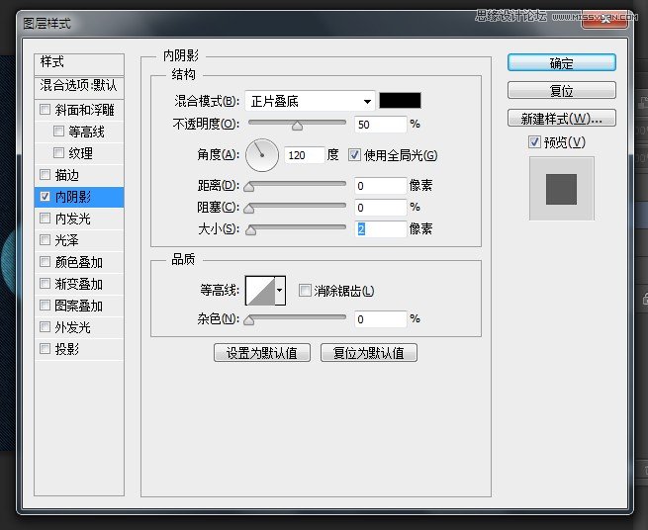Screen dimensions: 648x530
Task: Open the 混合模式 dropdown 正片叠底
Action: point(310,101)
